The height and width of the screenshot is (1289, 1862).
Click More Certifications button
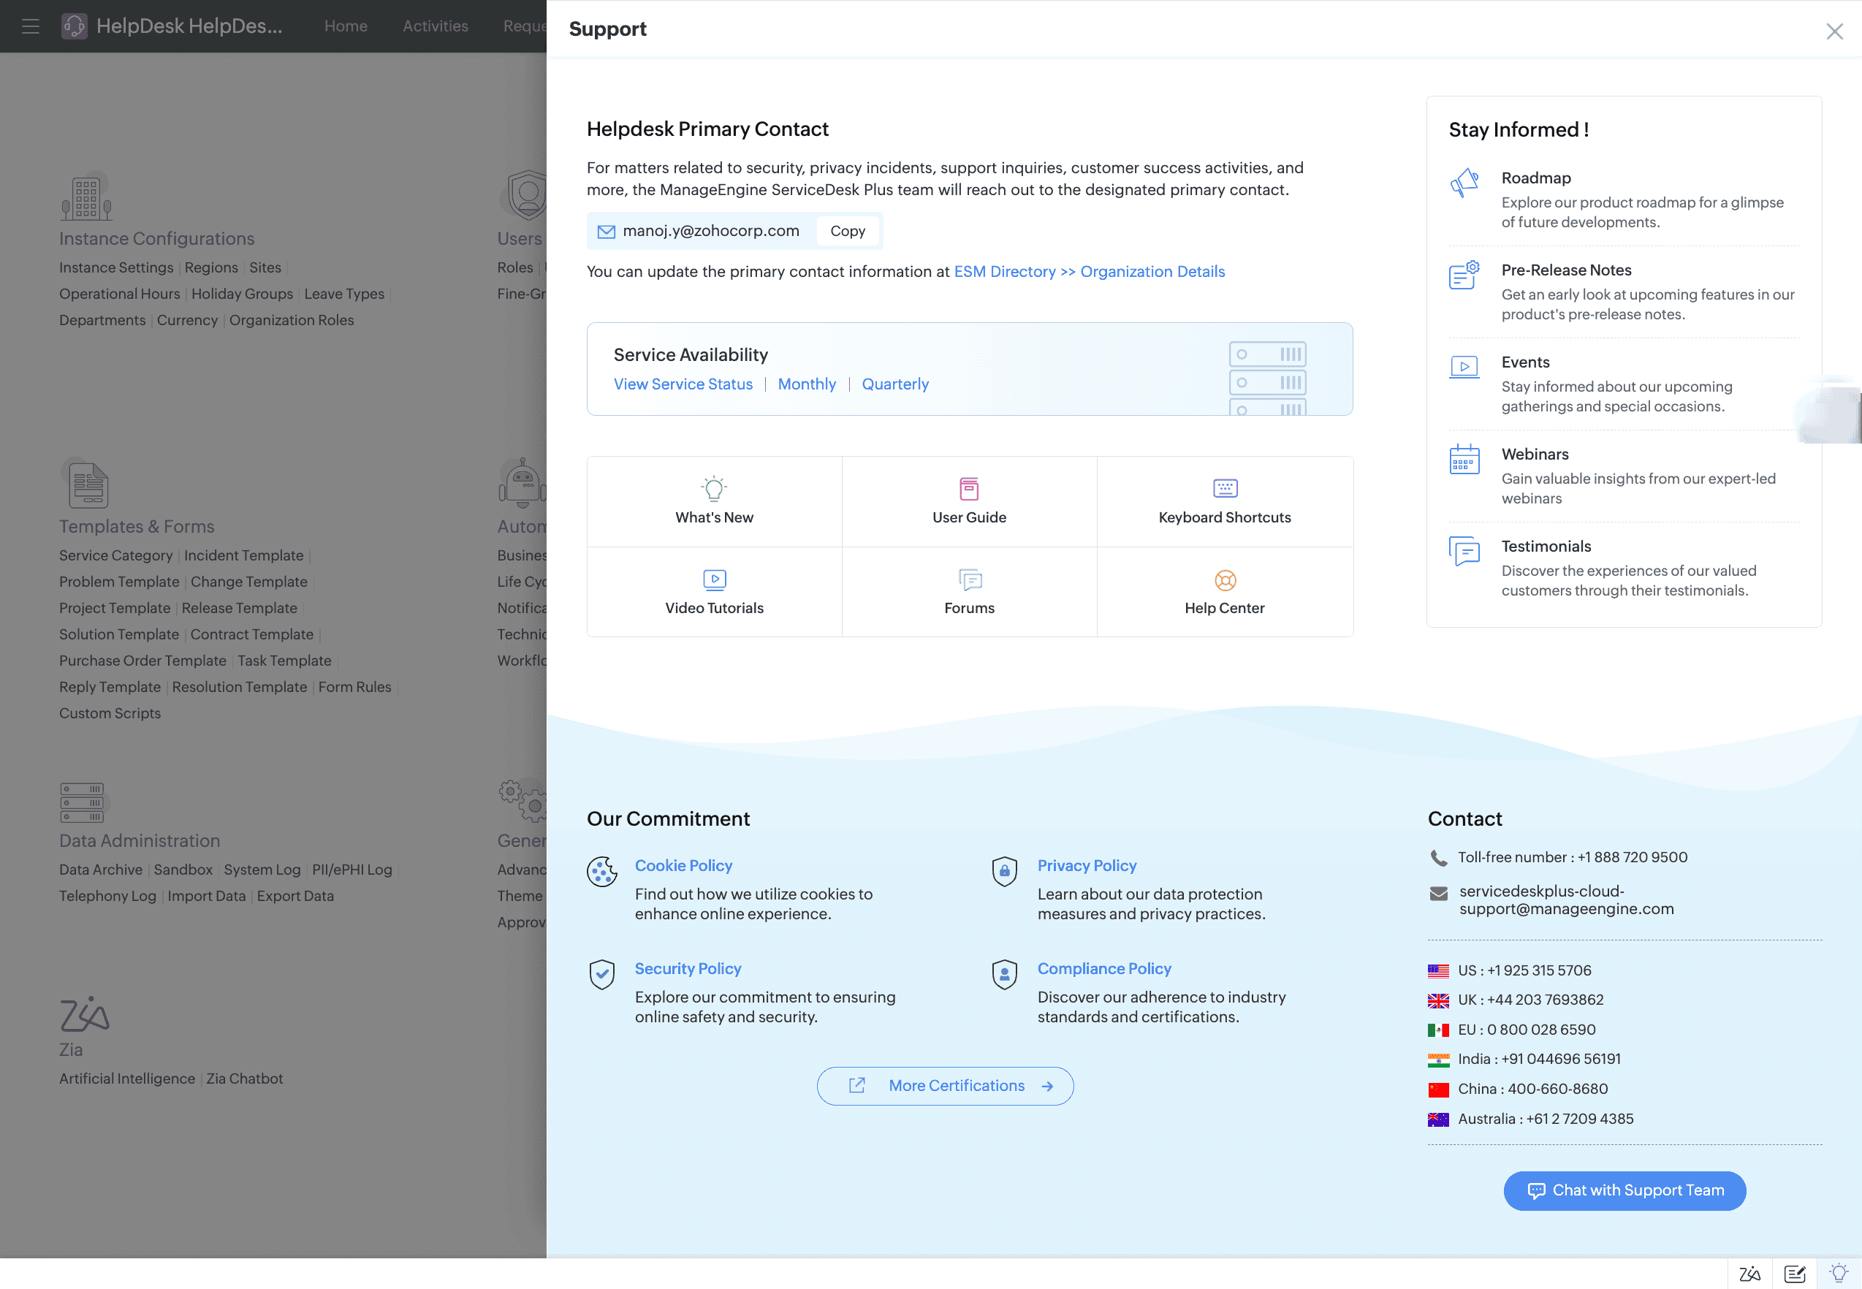click(x=945, y=1085)
